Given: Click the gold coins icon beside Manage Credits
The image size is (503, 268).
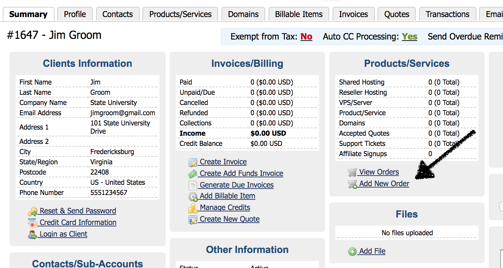Looking at the screenshot, I should pos(193,208).
